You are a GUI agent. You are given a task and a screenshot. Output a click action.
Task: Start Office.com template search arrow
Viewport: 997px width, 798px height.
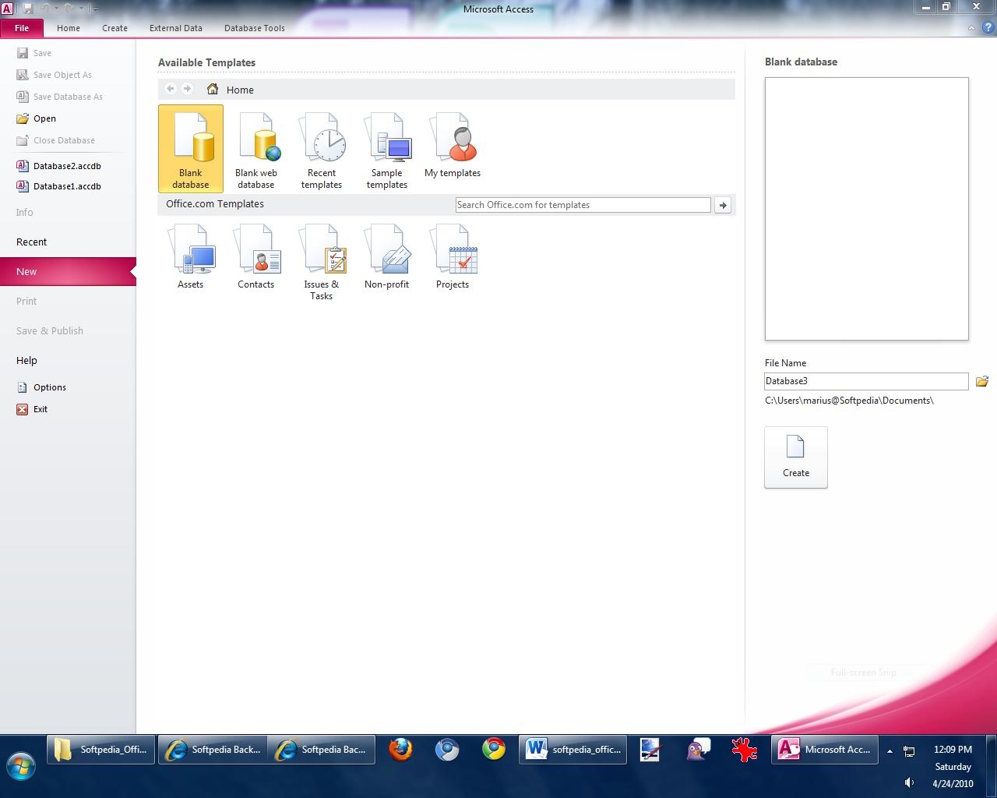pos(723,205)
